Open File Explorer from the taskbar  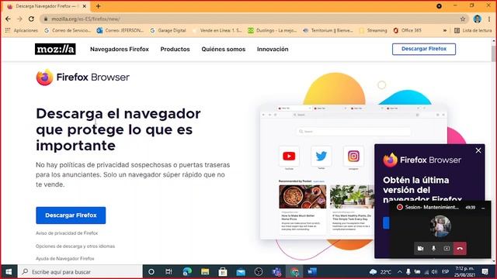[205, 272]
